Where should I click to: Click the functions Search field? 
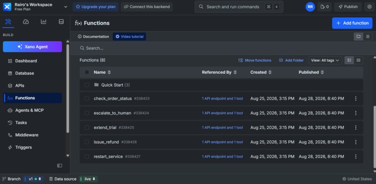pos(223,48)
